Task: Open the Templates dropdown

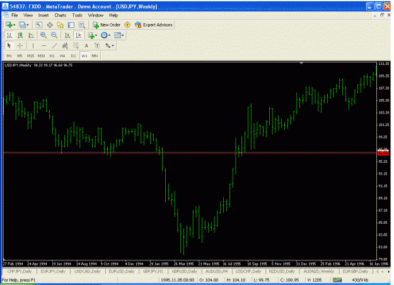Action: (119, 35)
